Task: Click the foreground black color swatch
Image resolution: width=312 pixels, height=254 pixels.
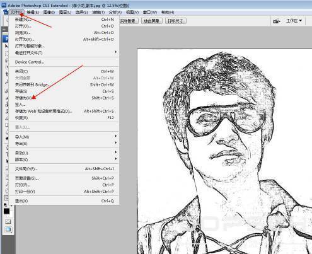Action: coord(6,211)
